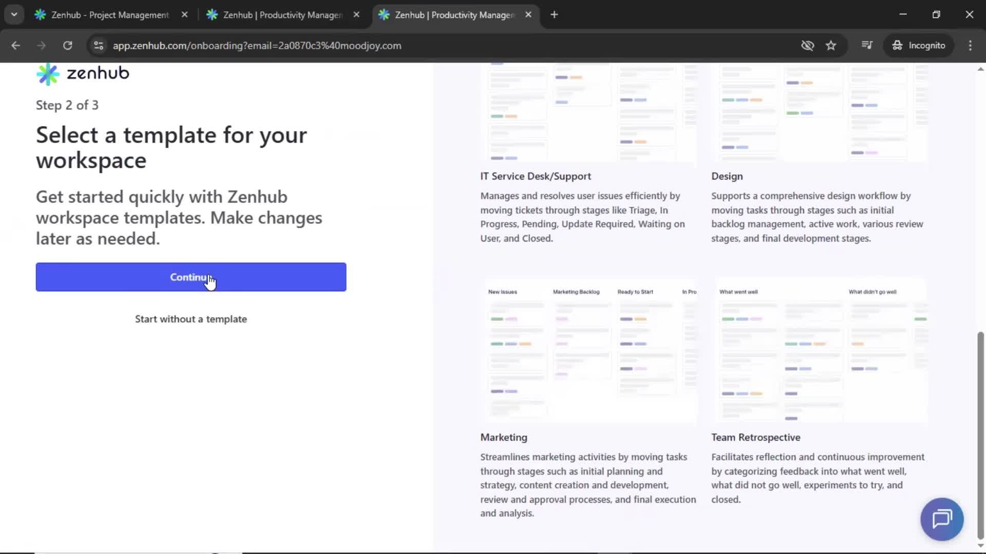Click the Zenhub logo
986x554 pixels.
82,73
